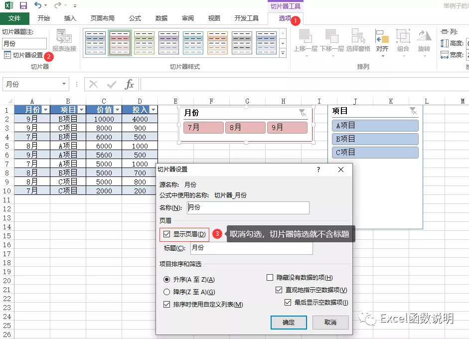Open the Slicer Settings (切片器设置) command

click(24, 55)
